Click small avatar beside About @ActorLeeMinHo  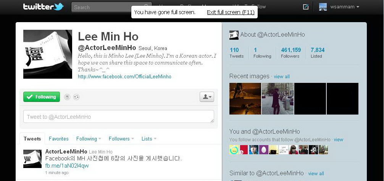pos(234,35)
